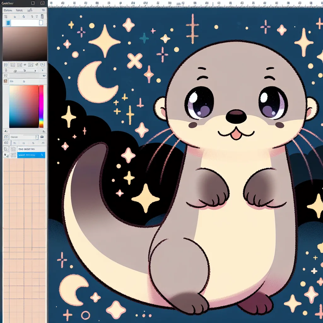
Task: Switch to the second tab in the left panel
Action: (x=19, y=10)
